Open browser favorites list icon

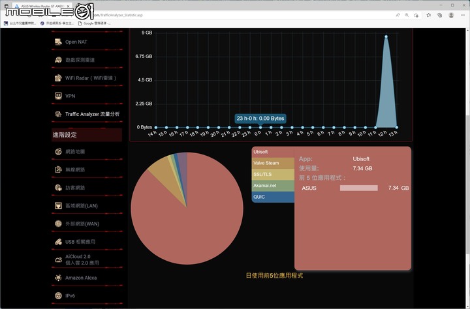429,15
